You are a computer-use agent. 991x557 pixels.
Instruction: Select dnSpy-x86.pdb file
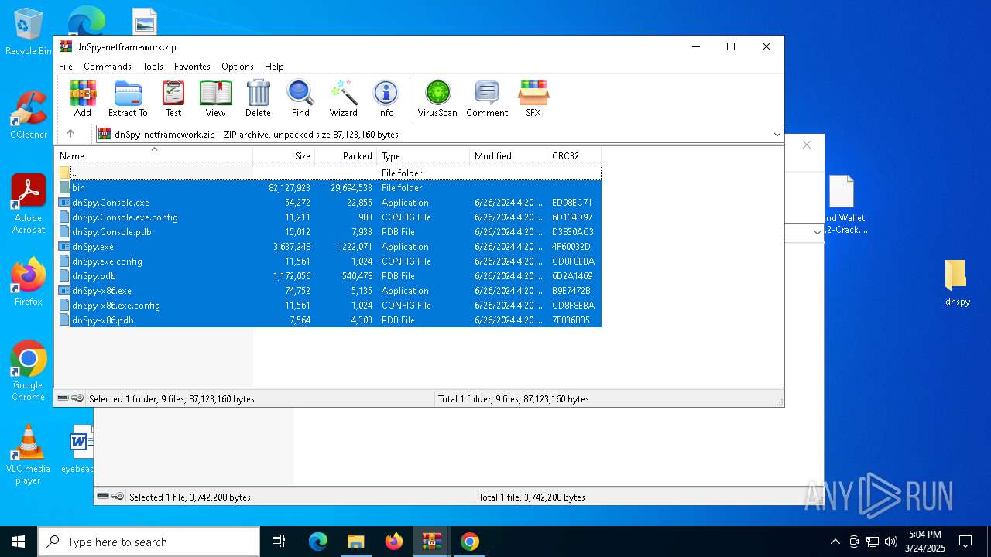tap(328, 320)
